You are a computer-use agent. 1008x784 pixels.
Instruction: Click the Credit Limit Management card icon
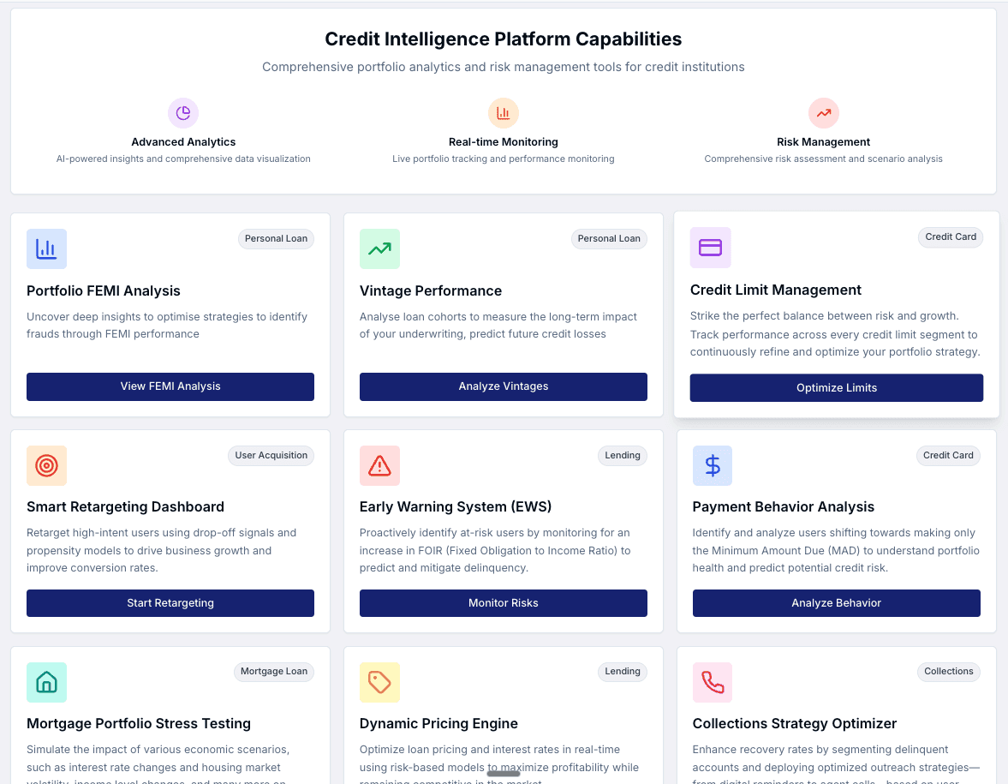click(710, 247)
